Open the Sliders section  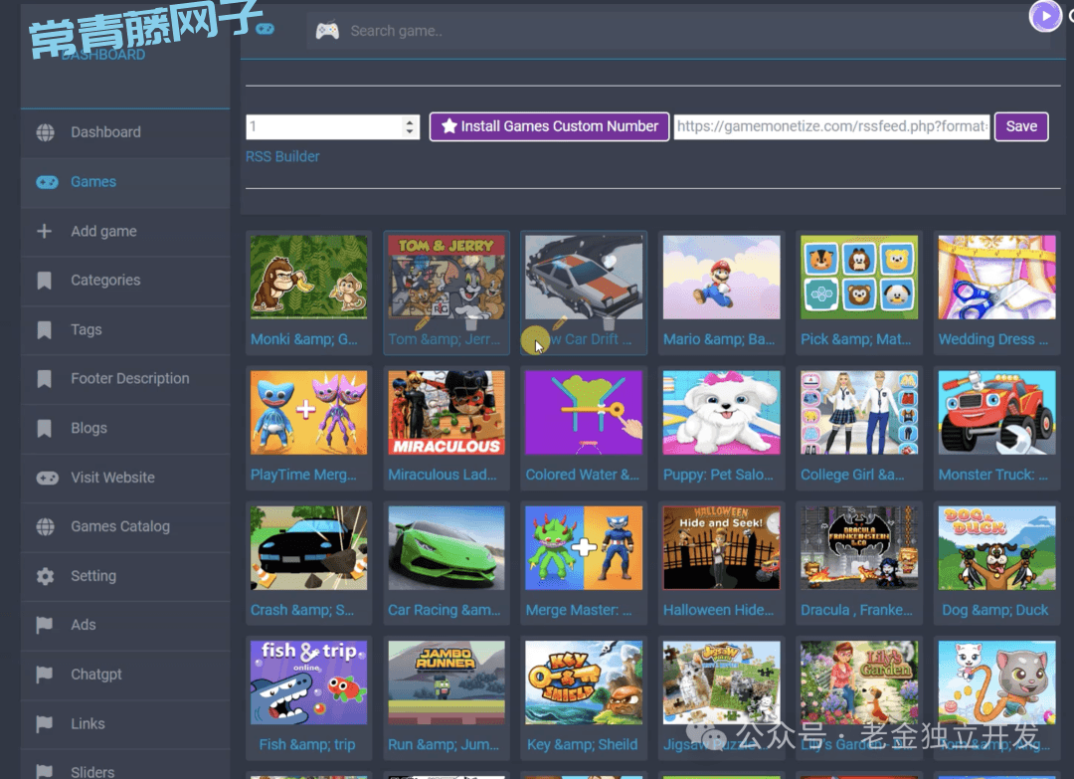(x=125, y=766)
